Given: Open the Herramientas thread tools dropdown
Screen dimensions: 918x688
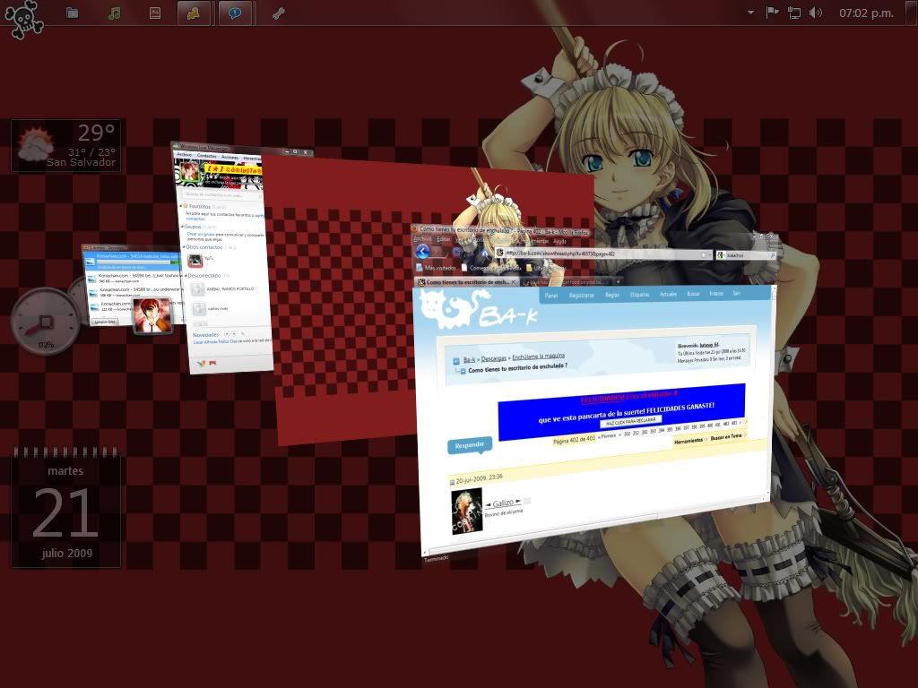Looking at the screenshot, I should 689,441.
